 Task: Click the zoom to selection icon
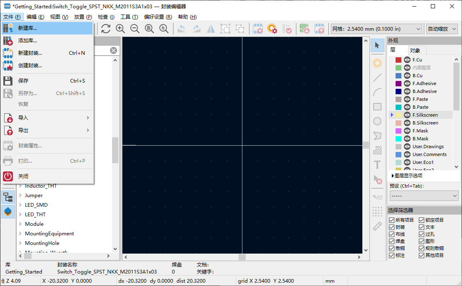pyautogui.click(x=164, y=29)
